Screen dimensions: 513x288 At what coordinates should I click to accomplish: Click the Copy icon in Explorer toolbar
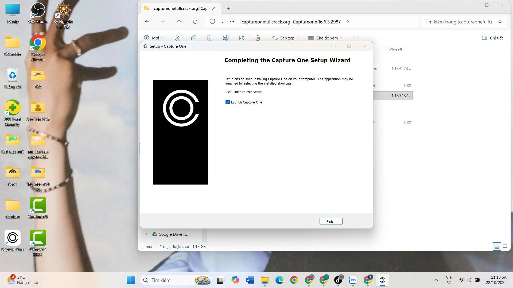click(194, 38)
